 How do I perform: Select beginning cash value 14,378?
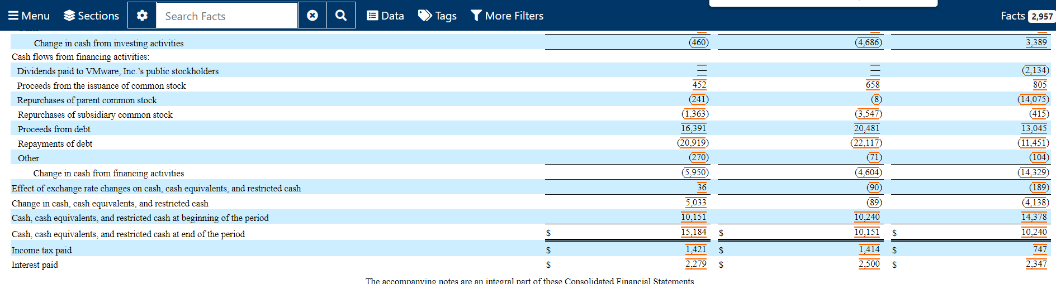coord(1034,216)
